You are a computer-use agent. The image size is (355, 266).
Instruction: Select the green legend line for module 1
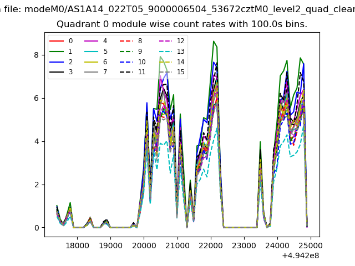pyautogui.click(x=57, y=52)
